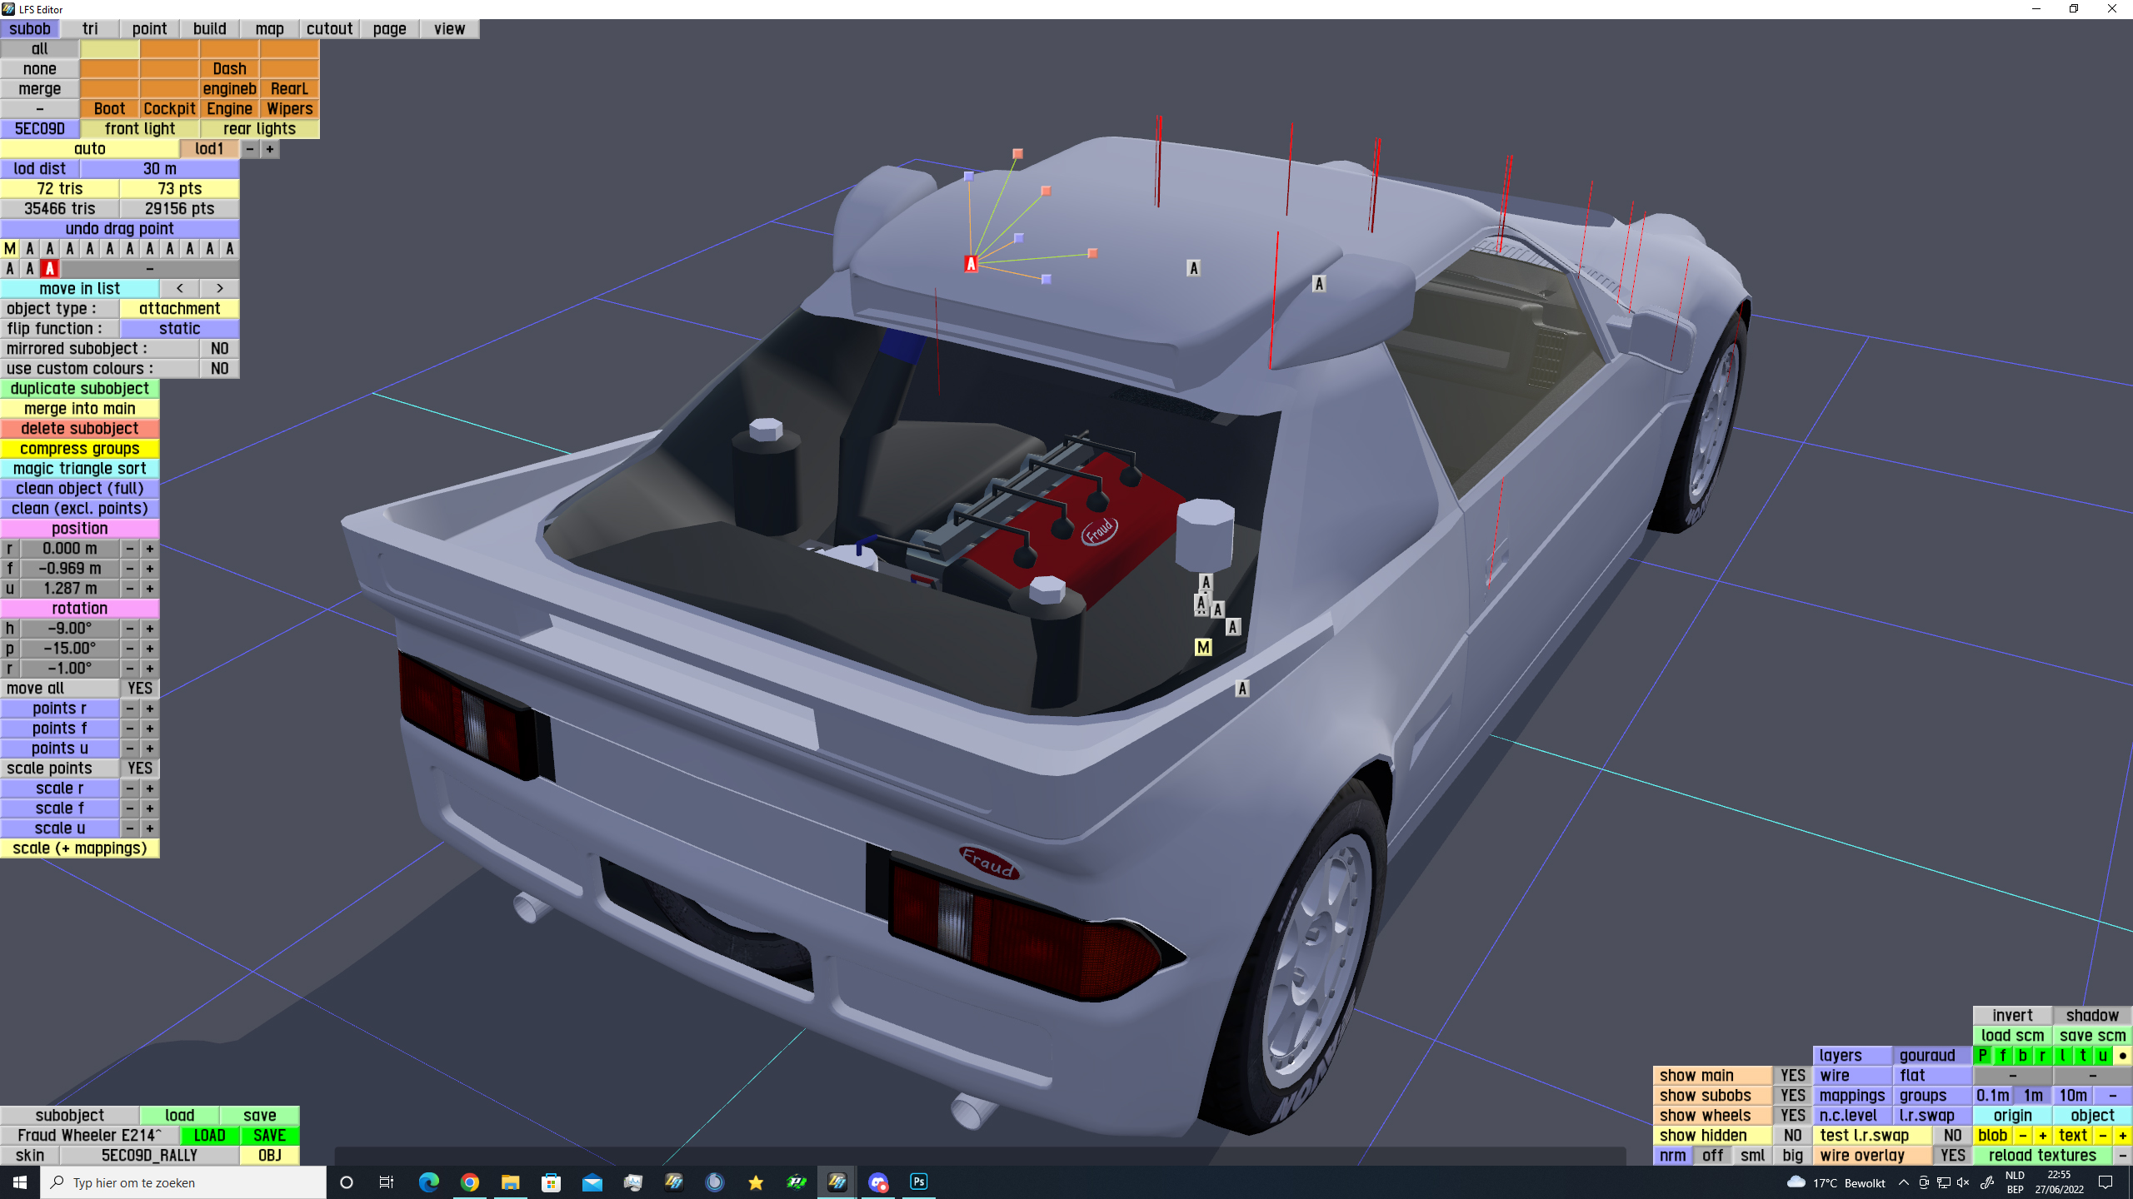
Task: Click delete subobject button
Action: click(80, 428)
